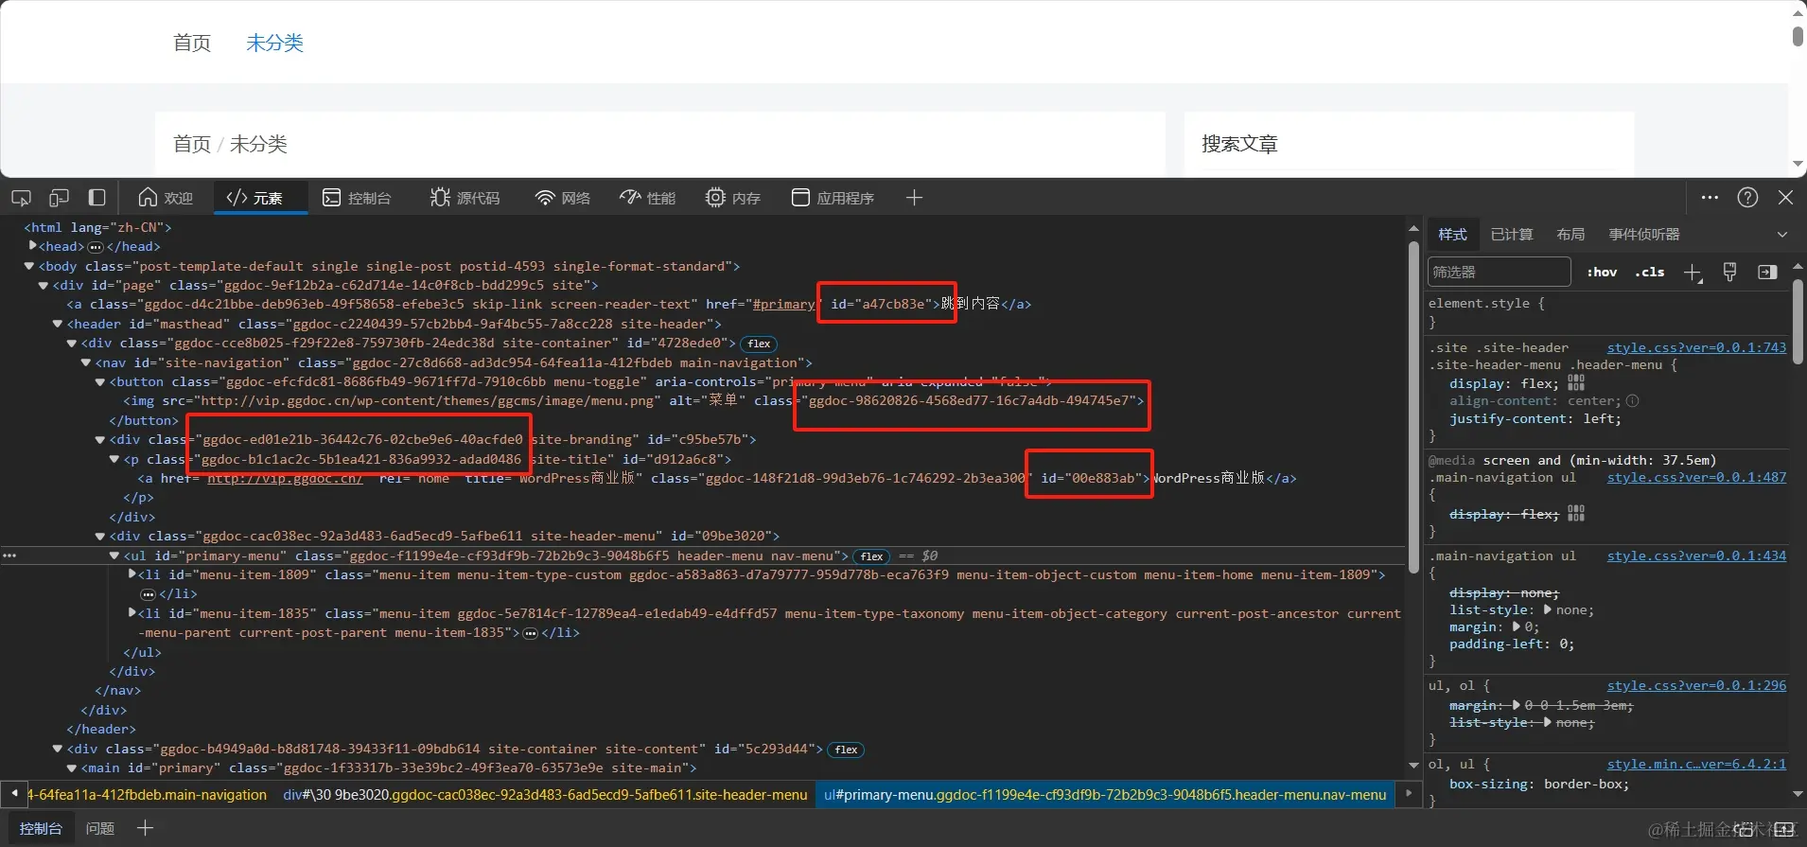Switch to the 网络 network tab
This screenshot has width=1807, height=847.
(x=563, y=198)
